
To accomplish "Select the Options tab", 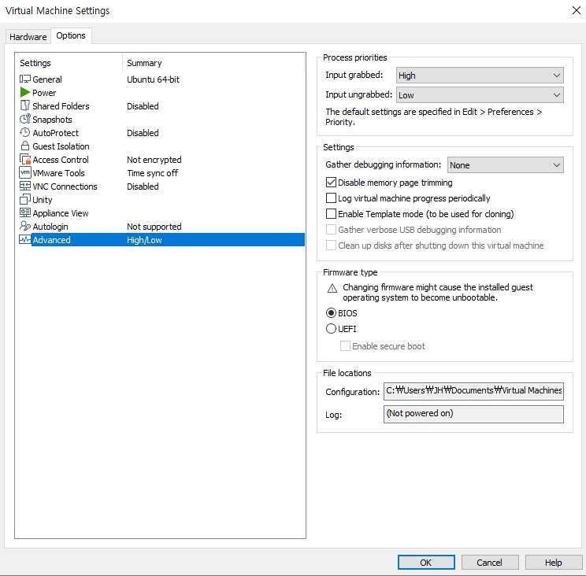I will click(71, 36).
